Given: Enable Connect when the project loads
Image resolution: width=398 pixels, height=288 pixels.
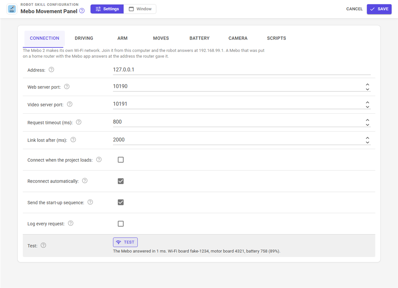Looking at the screenshot, I should 120,160.
